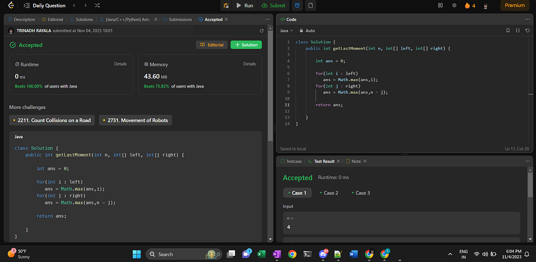Switch to the Testcase tab
The width and height of the screenshot is (536, 262).
[x=291, y=161]
